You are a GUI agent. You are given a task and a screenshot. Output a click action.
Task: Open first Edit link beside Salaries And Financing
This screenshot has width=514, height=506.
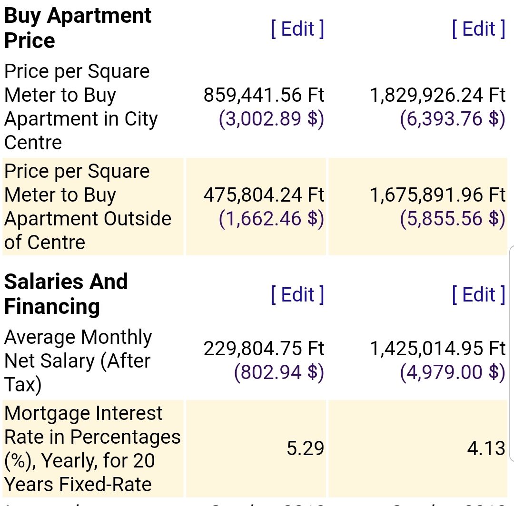tap(297, 294)
